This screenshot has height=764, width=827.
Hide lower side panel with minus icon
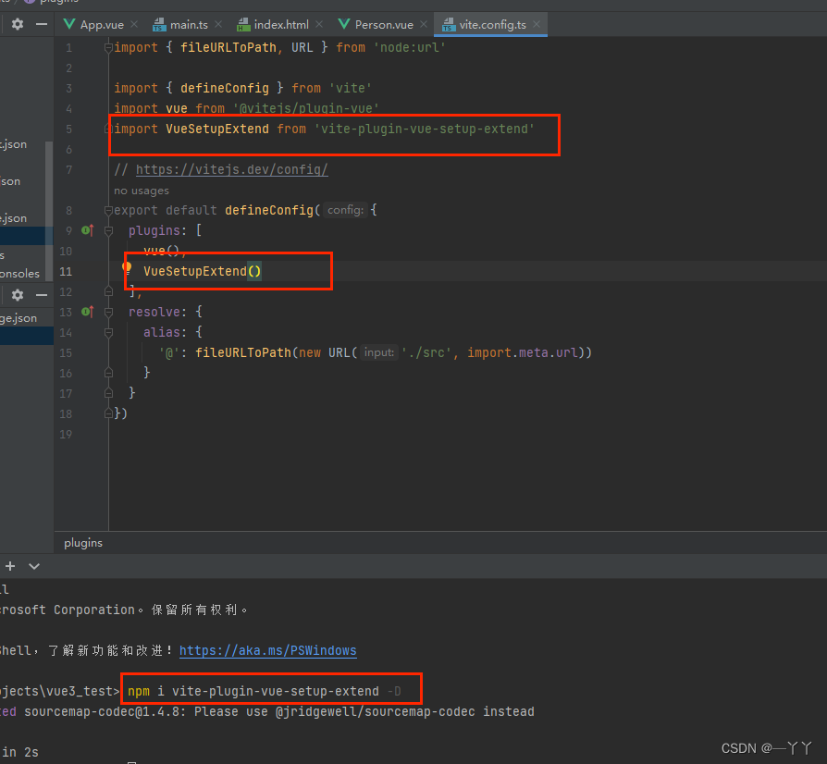point(42,295)
